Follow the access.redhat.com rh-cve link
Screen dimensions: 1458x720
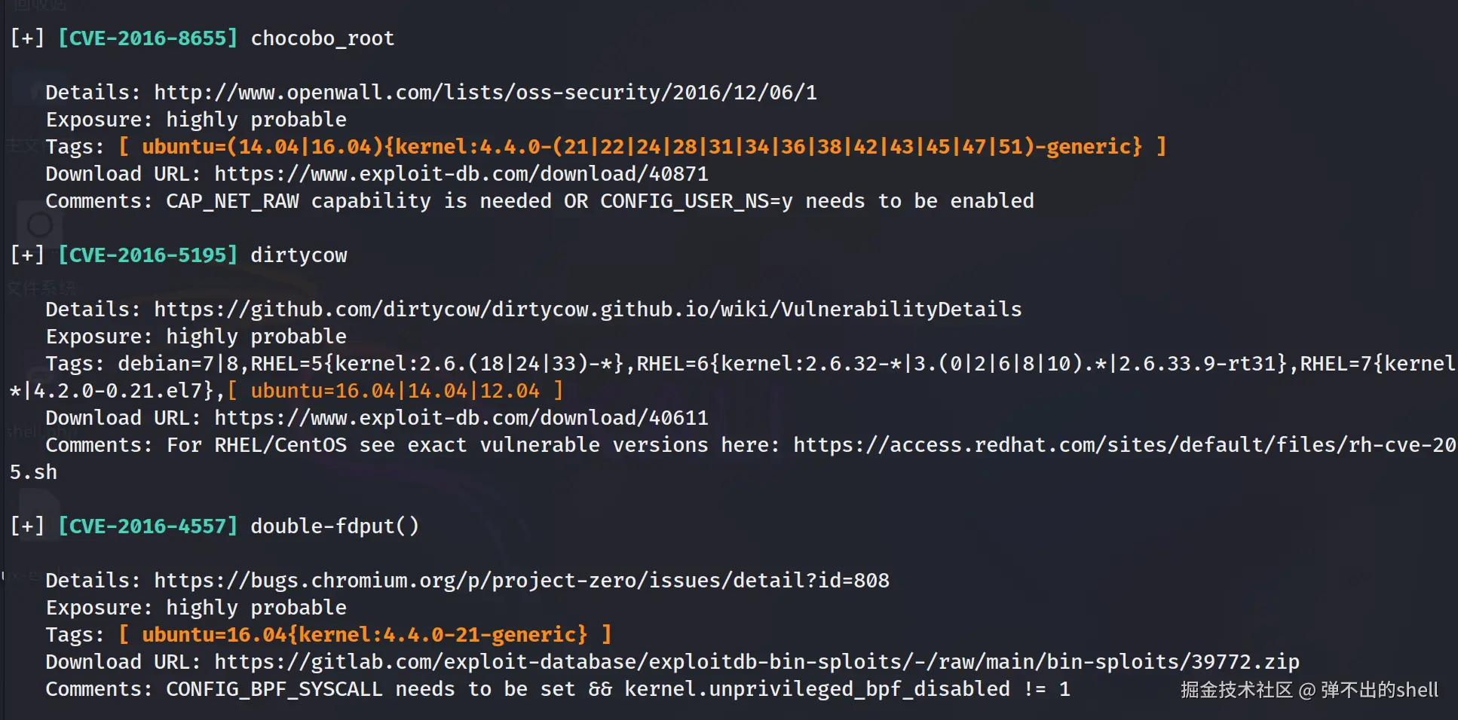(1123, 445)
